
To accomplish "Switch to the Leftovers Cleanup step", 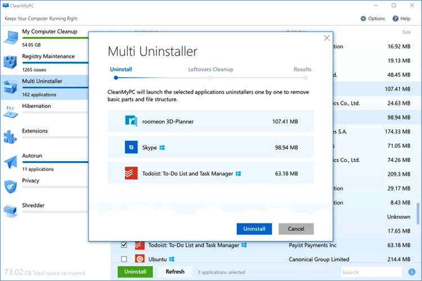I will (210, 69).
